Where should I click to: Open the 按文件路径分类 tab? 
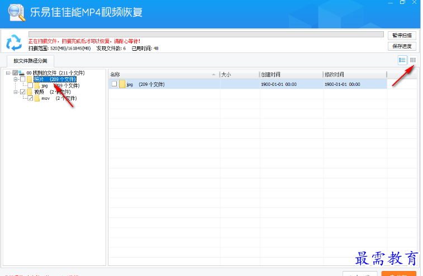[31, 61]
